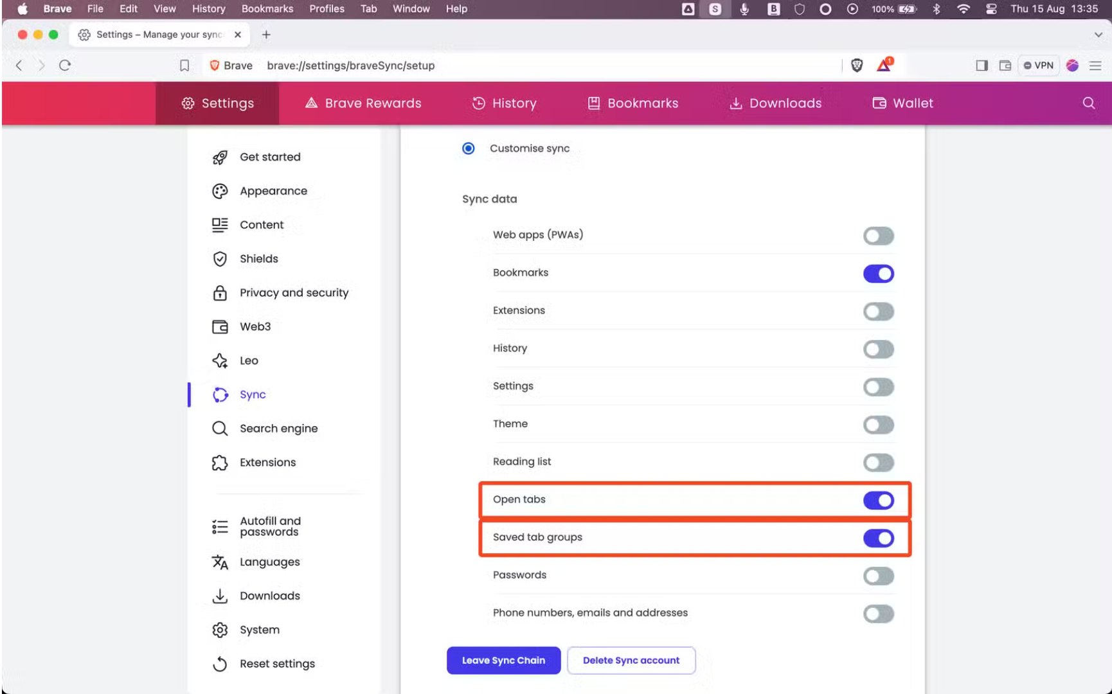Turn off Bookmarks sync toggle

pyautogui.click(x=878, y=274)
